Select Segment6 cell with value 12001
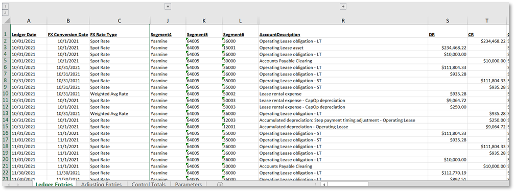 [241, 127]
